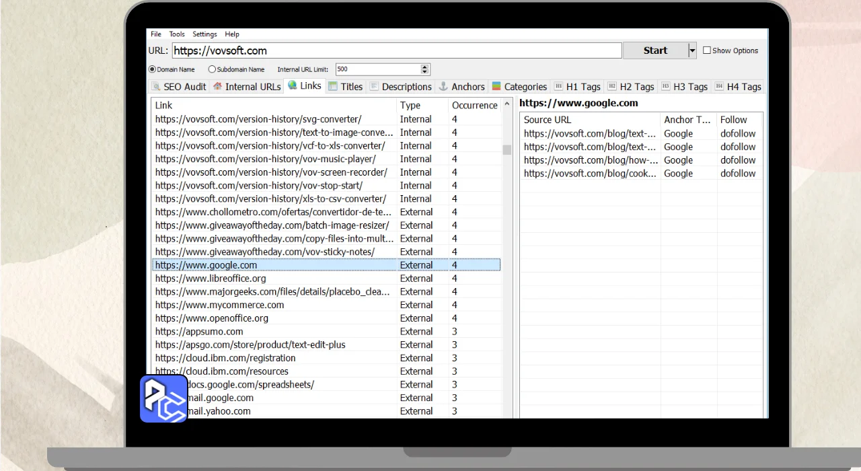The height and width of the screenshot is (471, 861).
Task: Select the Domain Name radio button
Action: click(152, 69)
